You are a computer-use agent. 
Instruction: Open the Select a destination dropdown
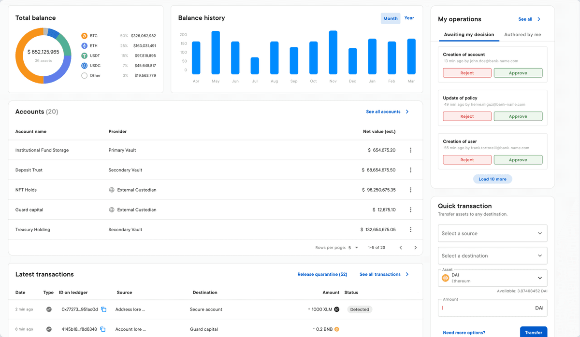click(x=492, y=256)
